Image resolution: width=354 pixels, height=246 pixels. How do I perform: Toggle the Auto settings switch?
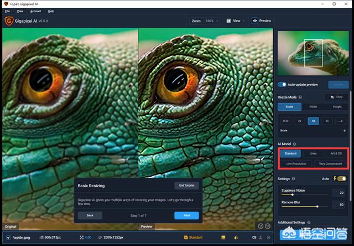point(342,178)
